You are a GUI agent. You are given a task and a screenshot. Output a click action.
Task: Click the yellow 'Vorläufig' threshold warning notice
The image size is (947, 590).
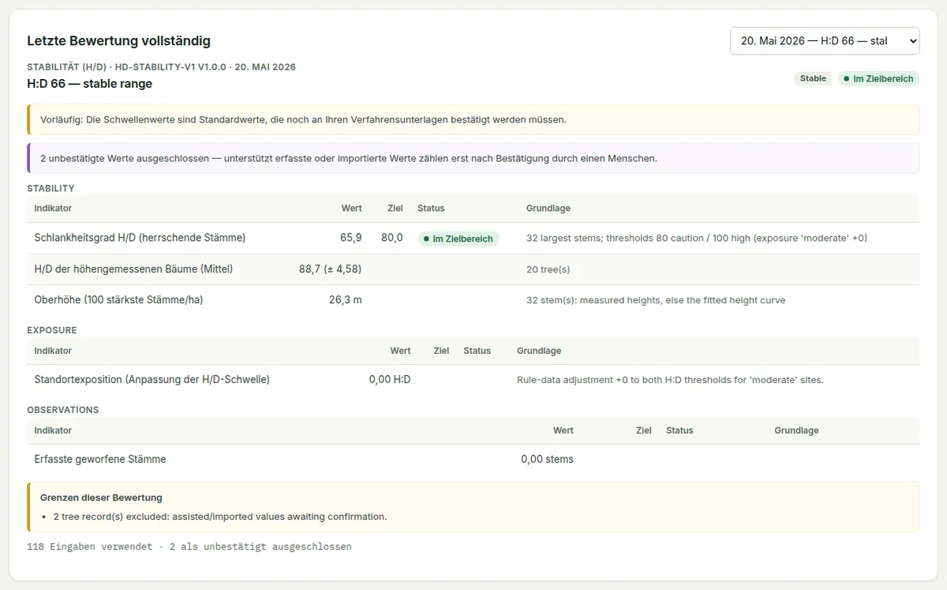pos(473,119)
